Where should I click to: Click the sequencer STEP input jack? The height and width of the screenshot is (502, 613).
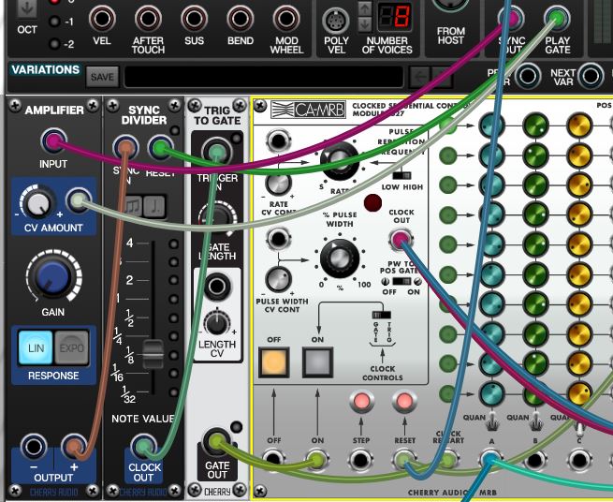pos(361,460)
